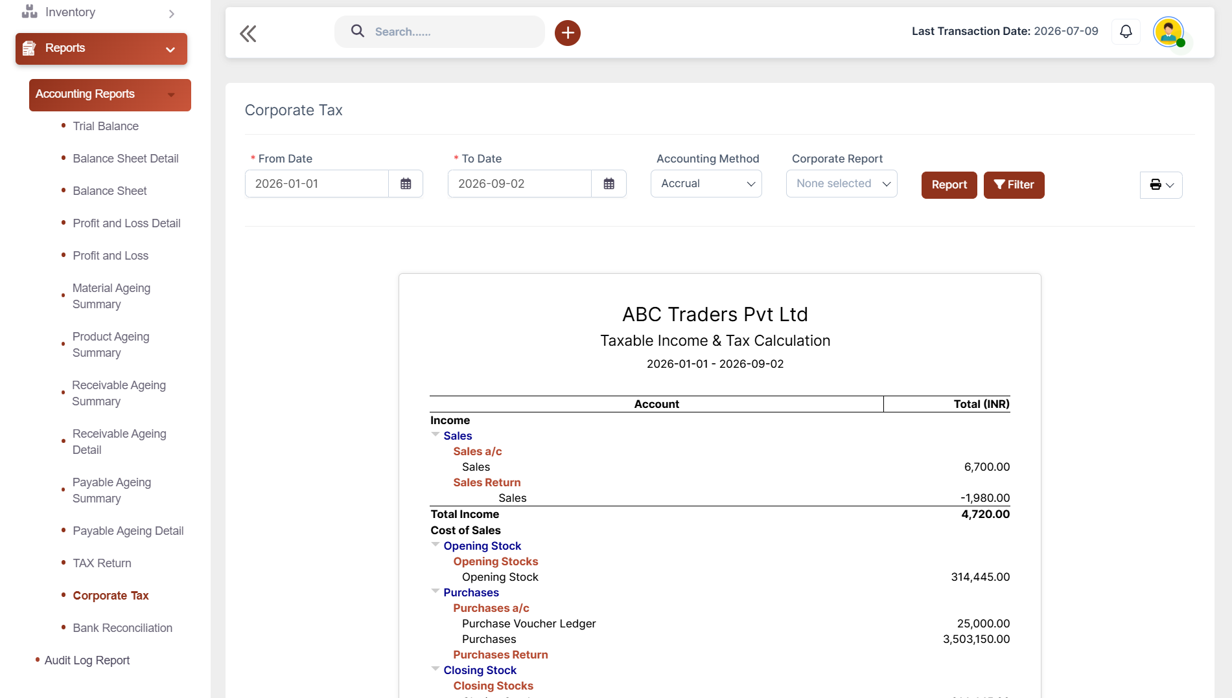Click the Opening Stocks link
1232x698 pixels.
click(495, 561)
